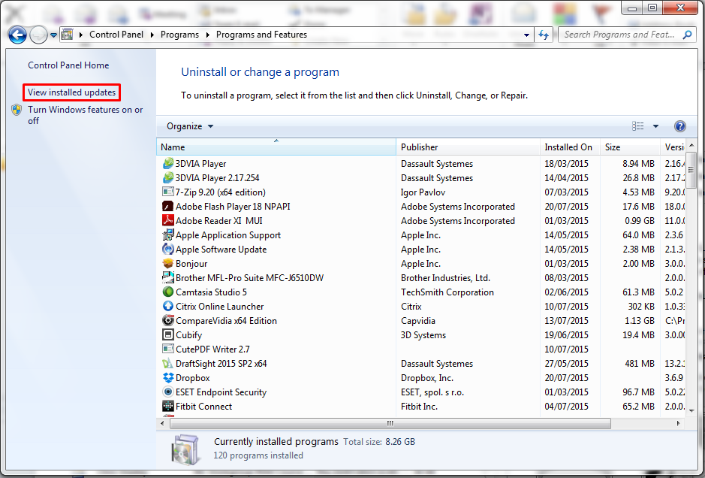The image size is (705, 478).
Task: Click the ESET Endpoint Security icon
Action: point(168,392)
